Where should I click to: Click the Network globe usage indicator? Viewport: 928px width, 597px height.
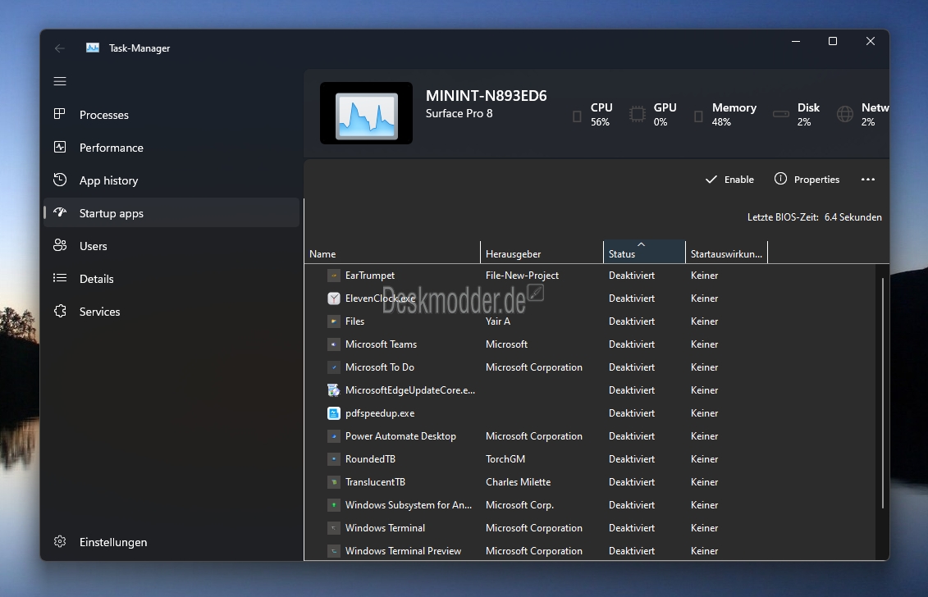863,114
